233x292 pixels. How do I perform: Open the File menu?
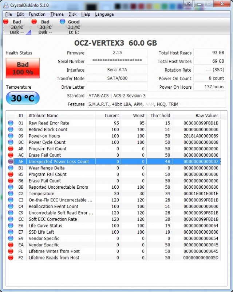pyautogui.click(x=8, y=14)
